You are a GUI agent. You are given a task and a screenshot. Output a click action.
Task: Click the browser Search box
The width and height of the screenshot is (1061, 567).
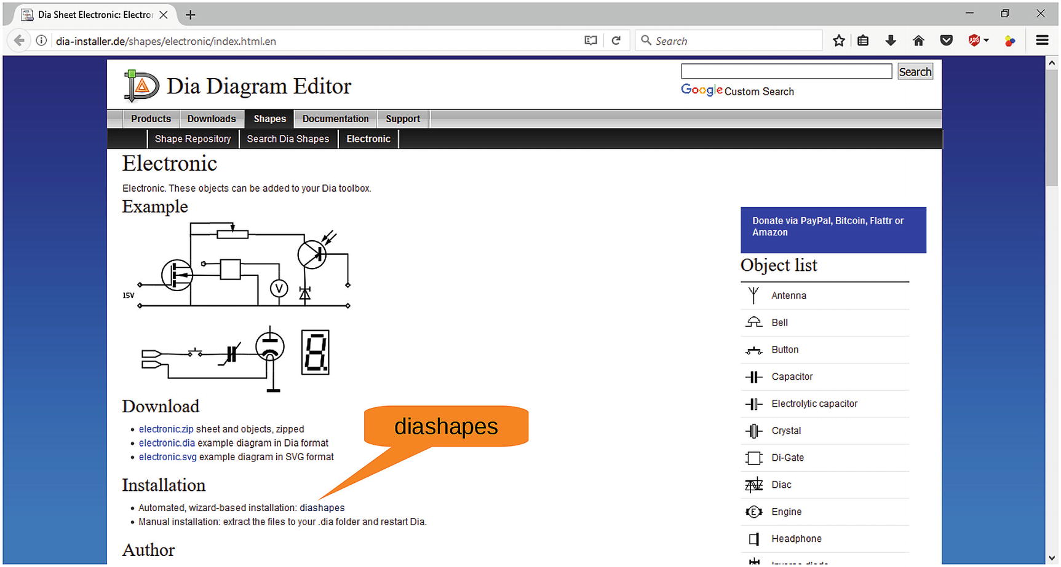pos(729,41)
